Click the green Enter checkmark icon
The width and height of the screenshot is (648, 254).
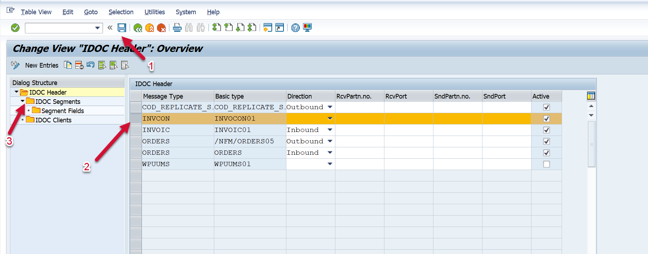pyautogui.click(x=15, y=28)
